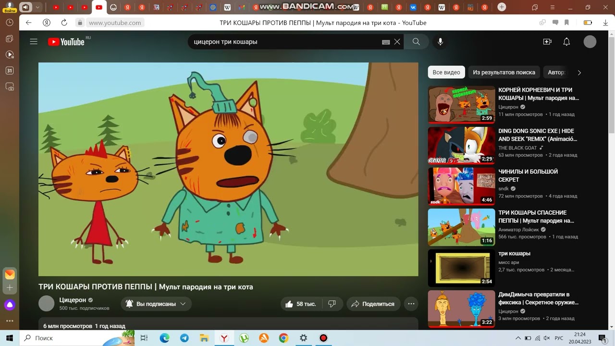Screen dimensions: 615x346
Task: Open the account avatar menu
Action: click(x=590, y=42)
